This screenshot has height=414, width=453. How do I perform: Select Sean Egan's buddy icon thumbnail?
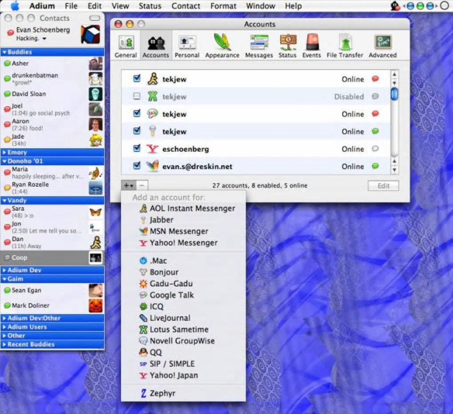95,290
